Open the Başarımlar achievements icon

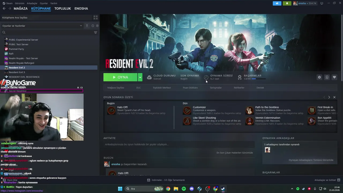240,77
